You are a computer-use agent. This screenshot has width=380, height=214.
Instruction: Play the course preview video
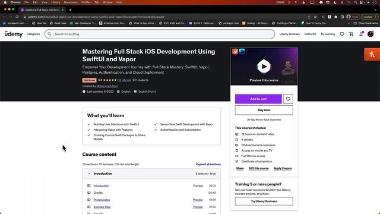coord(264,66)
